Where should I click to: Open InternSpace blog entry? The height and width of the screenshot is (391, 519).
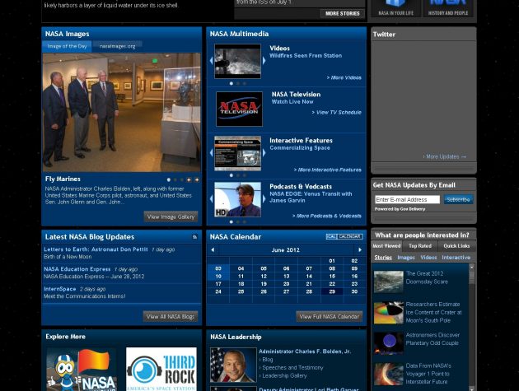pos(60,289)
